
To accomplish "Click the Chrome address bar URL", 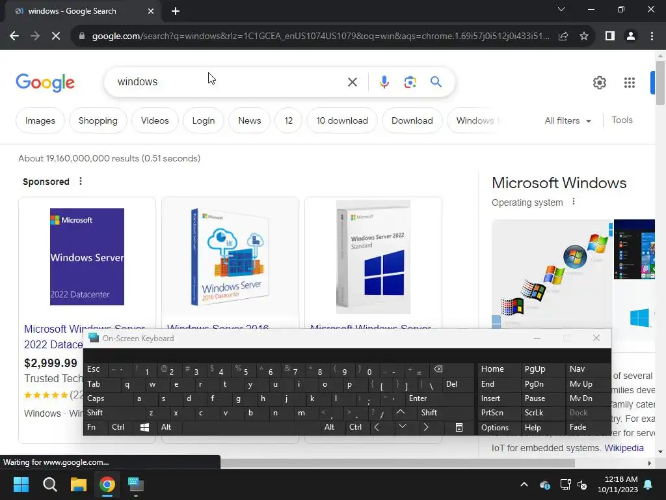I will pyautogui.click(x=321, y=36).
